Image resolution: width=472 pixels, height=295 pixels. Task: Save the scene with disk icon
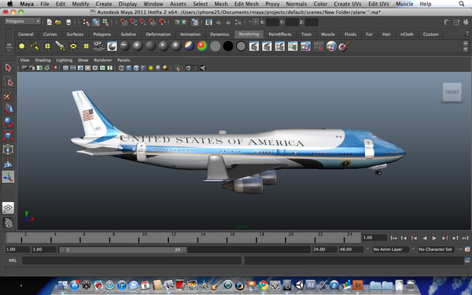point(68,22)
